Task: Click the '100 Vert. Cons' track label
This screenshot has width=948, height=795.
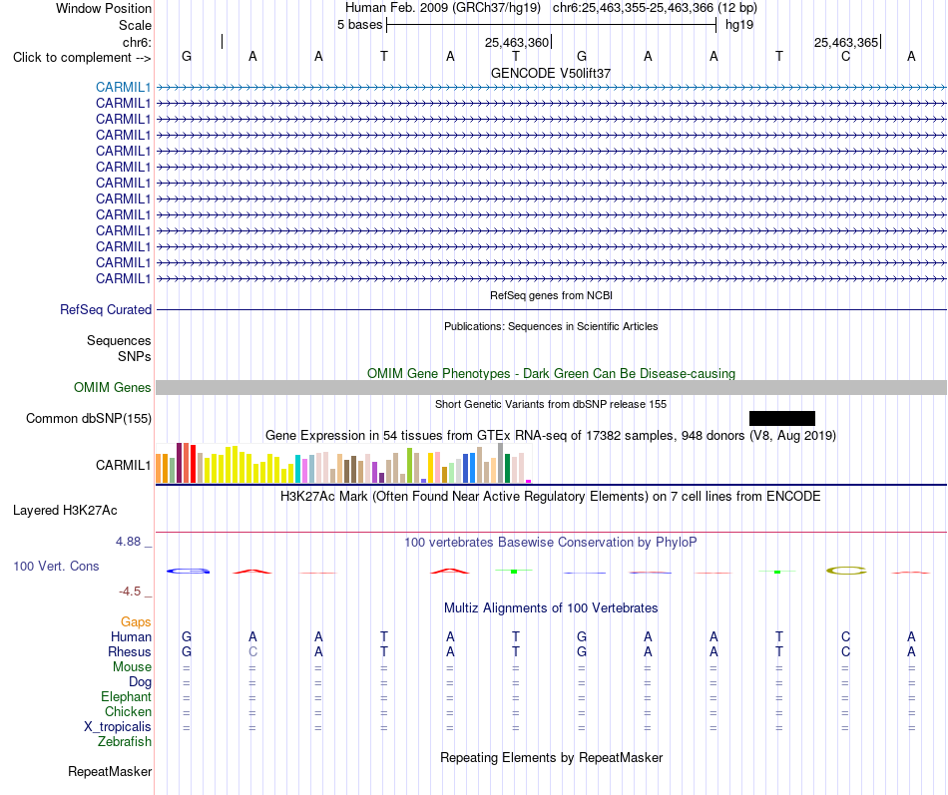Action: coord(56,566)
